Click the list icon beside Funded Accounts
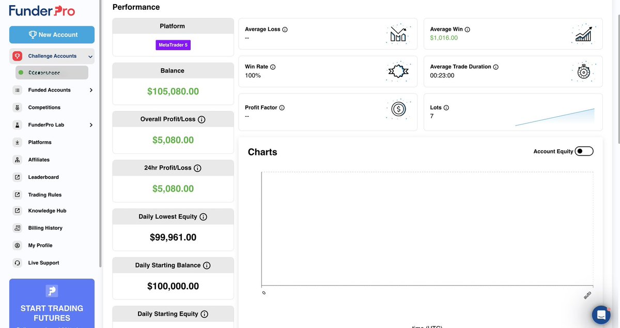The image size is (620, 328). 18,90
